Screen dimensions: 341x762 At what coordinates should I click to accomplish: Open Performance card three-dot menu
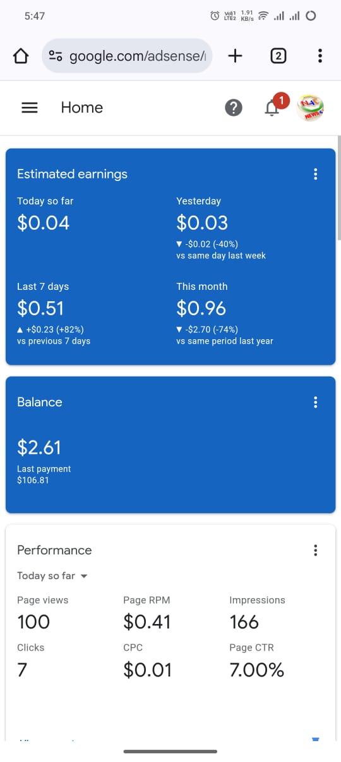pyautogui.click(x=316, y=550)
